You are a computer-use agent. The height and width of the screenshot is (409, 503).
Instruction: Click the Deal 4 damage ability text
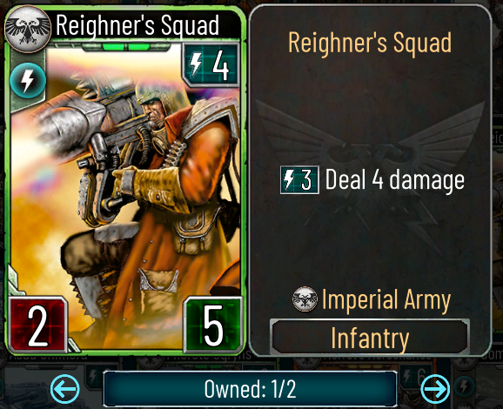tap(394, 179)
